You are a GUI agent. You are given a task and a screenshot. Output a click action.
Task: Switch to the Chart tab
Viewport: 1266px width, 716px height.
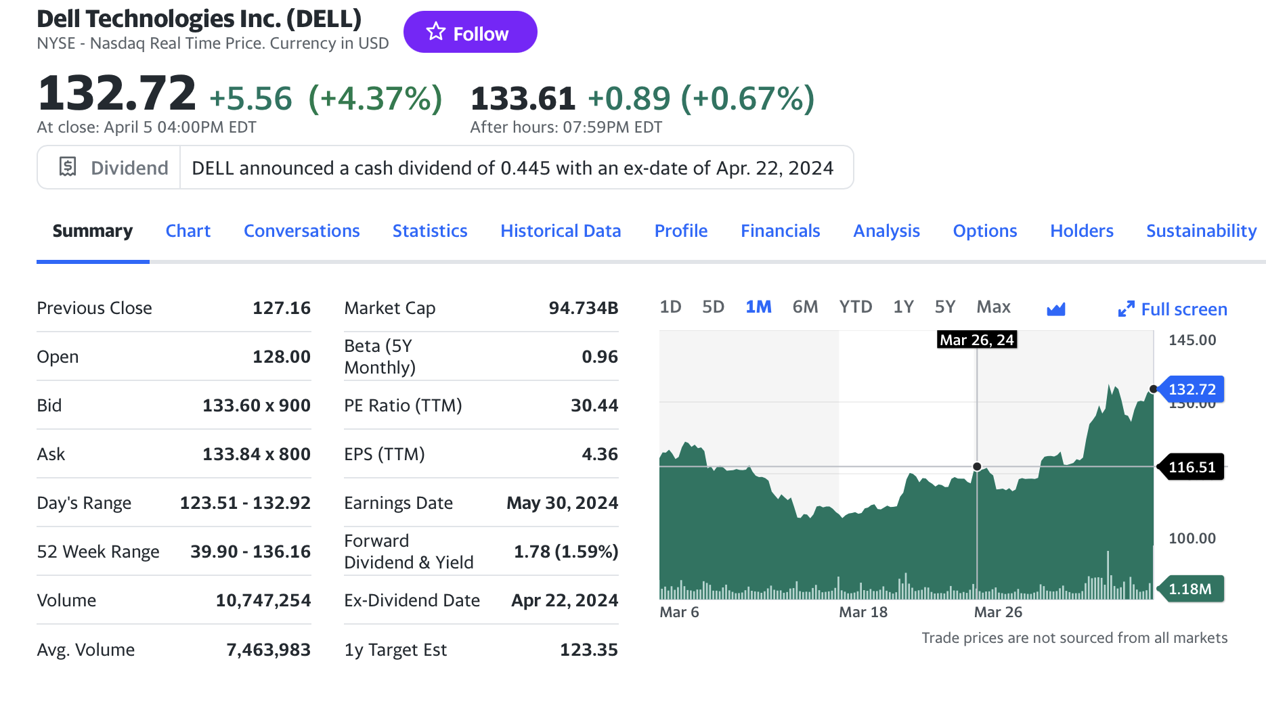click(x=188, y=231)
